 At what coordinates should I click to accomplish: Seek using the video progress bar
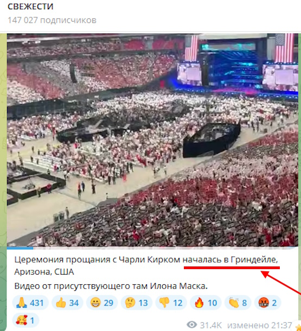[152, 248]
